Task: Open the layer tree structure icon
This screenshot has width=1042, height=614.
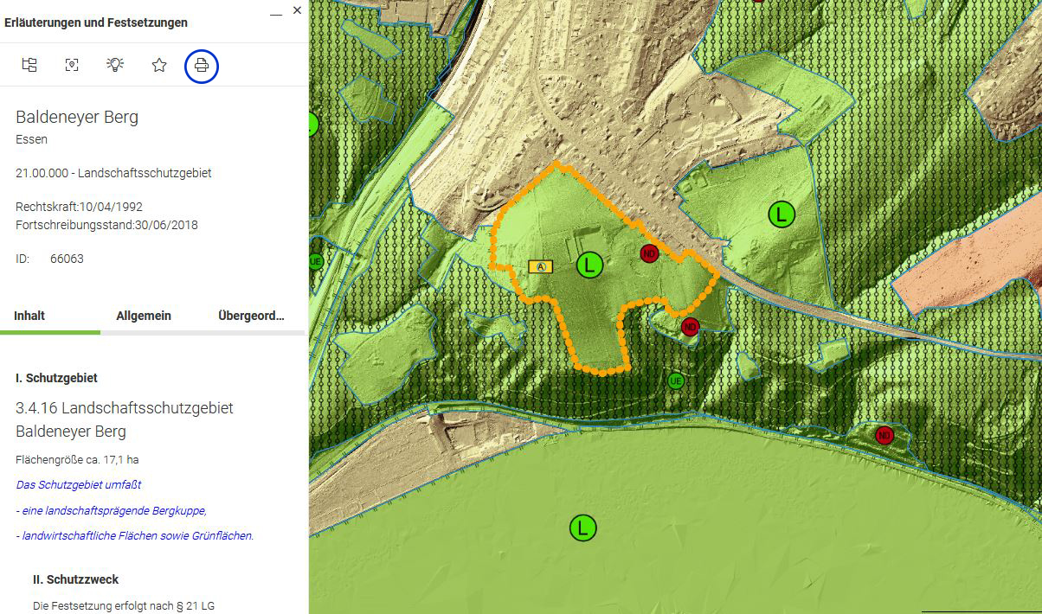Action: tap(29, 65)
